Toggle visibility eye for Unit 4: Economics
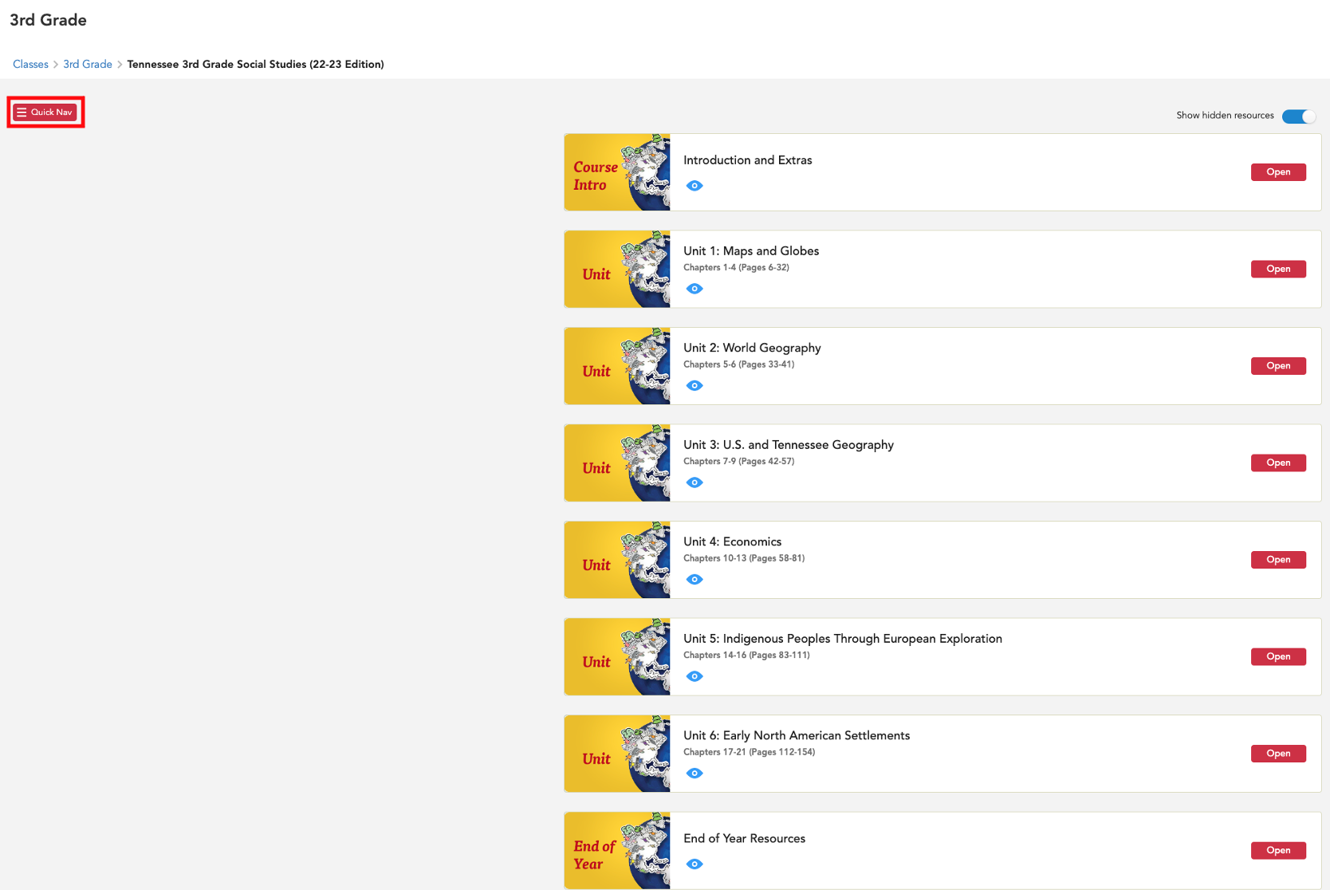The height and width of the screenshot is (890, 1330). tap(695, 580)
